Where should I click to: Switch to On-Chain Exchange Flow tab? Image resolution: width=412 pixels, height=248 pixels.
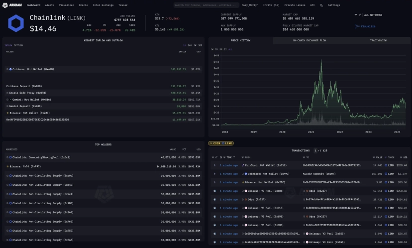(309, 40)
